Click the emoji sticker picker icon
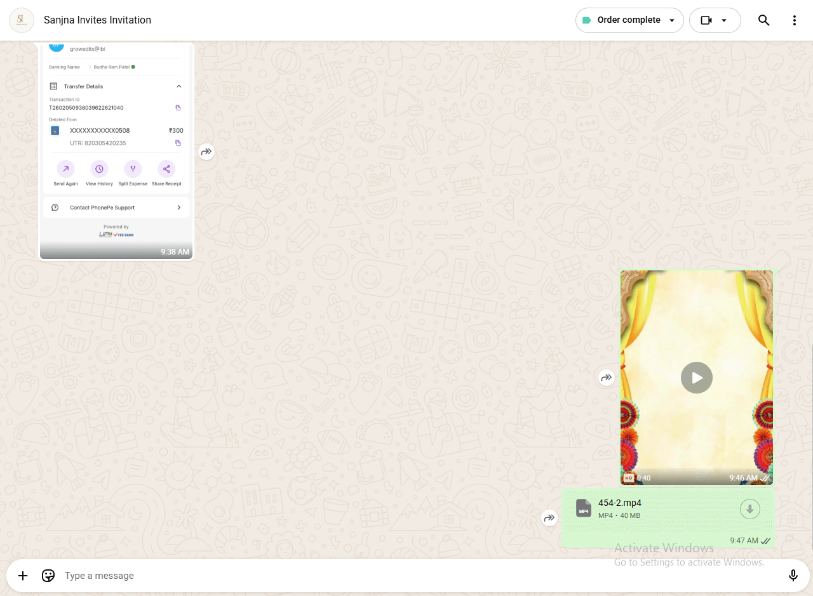813x596 pixels. [x=48, y=576]
